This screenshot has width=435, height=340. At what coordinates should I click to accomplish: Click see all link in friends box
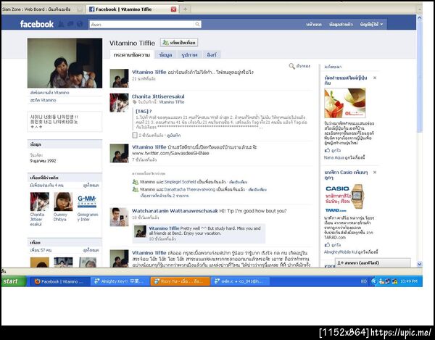point(91,250)
